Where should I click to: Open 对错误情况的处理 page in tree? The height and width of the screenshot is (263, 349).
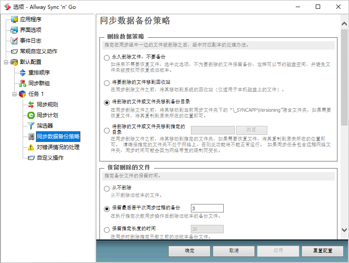(58, 147)
